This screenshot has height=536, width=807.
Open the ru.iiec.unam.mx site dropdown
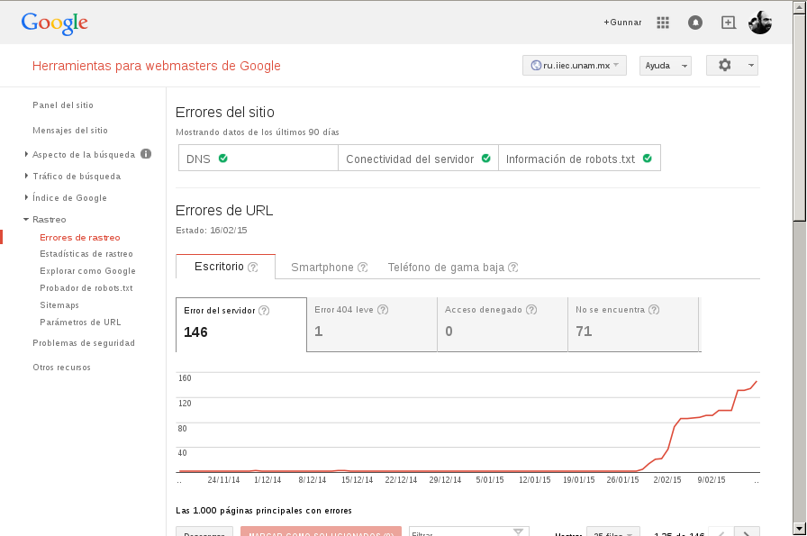click(575, 66)
